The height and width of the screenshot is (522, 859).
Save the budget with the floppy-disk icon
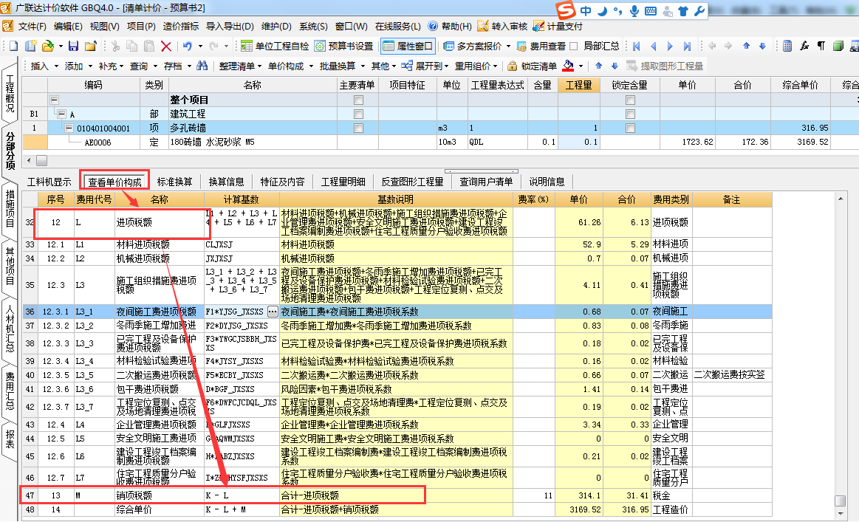pos(73,46)
